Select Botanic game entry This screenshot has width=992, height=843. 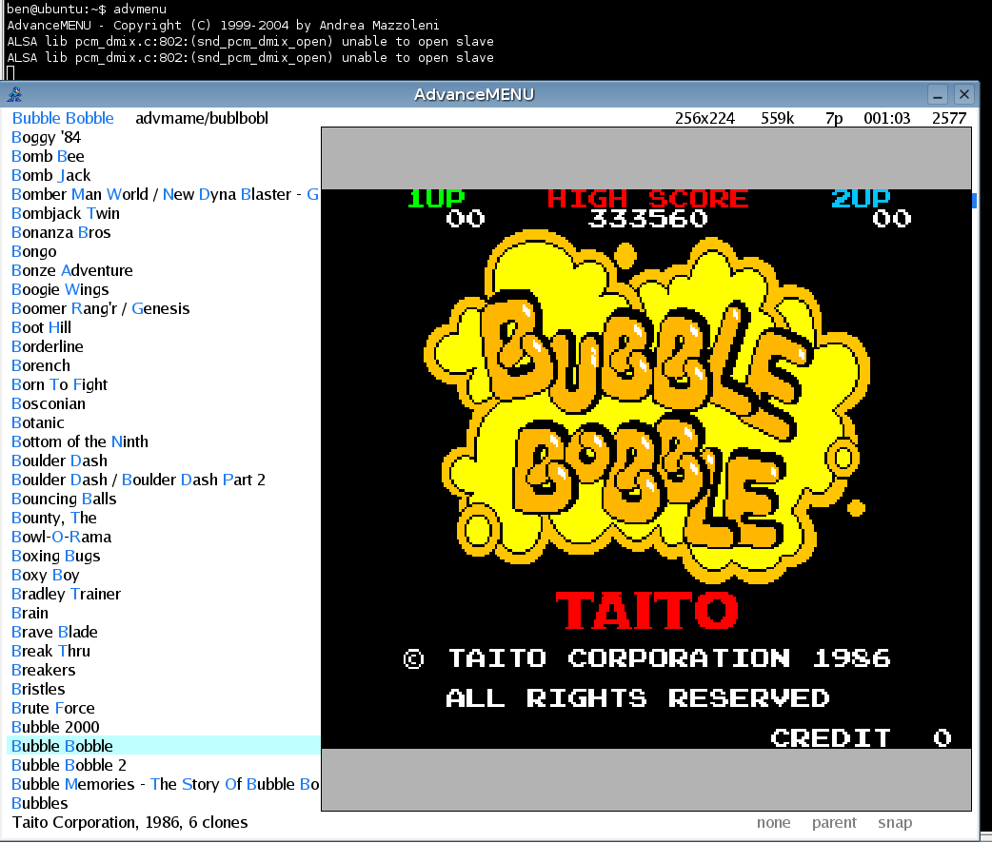click(38, 422)
